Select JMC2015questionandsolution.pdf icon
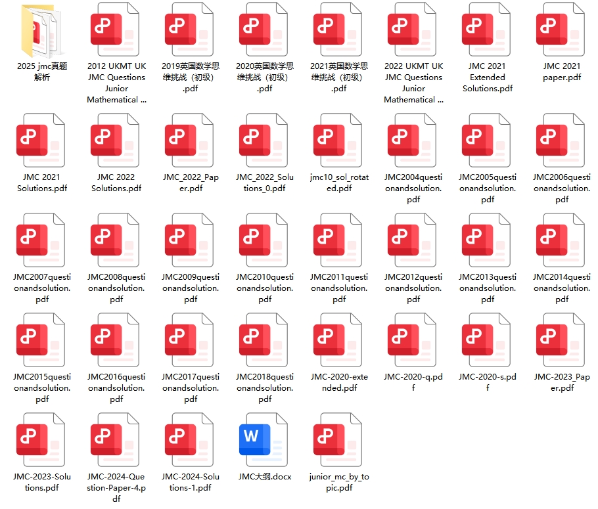The width and height of the screenshot is (598, 509). pos(41,340)
